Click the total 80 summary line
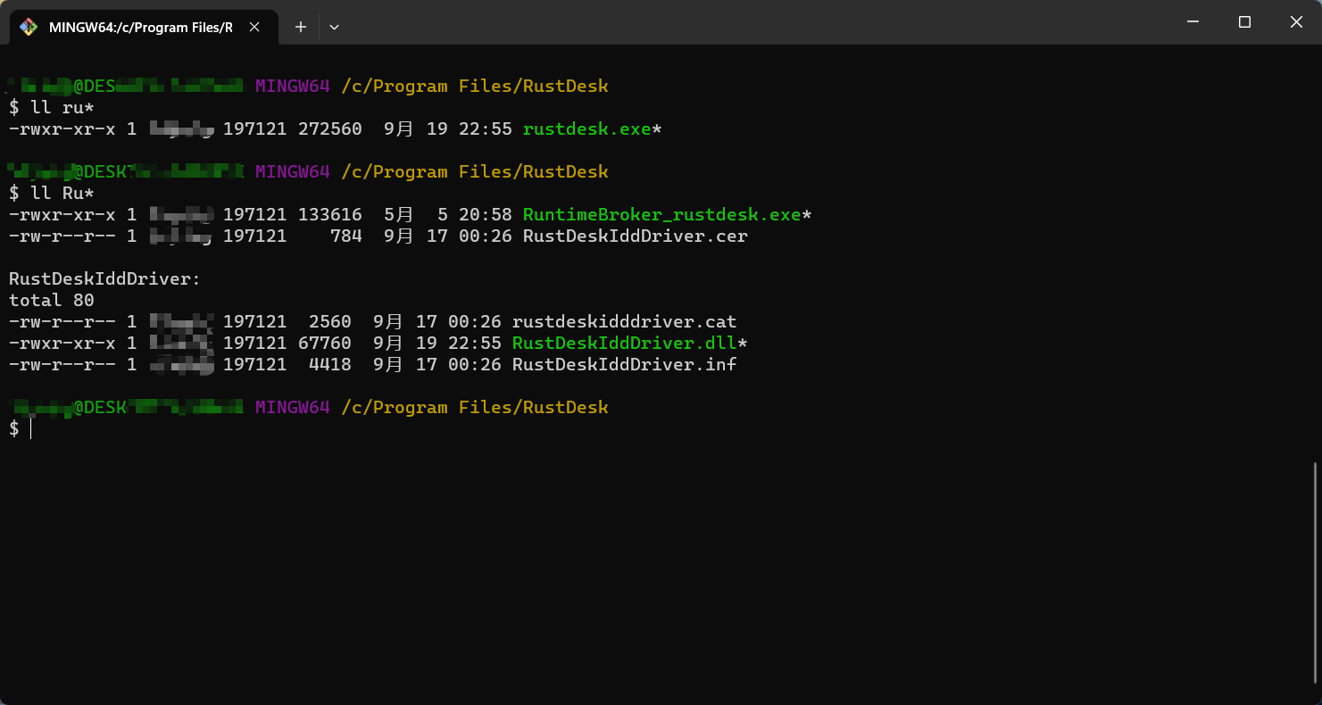1322x705 pixels. [x=50, y=300]
